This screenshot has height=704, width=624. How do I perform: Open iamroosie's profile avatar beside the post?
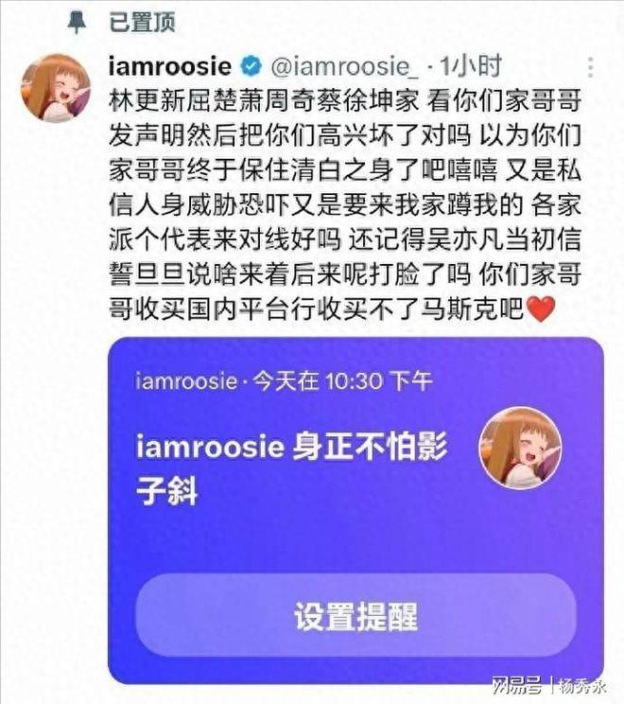[56, 88]
